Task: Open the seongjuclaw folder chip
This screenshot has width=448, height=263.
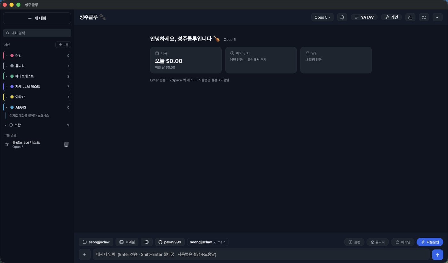Action: tap(96, 242)
